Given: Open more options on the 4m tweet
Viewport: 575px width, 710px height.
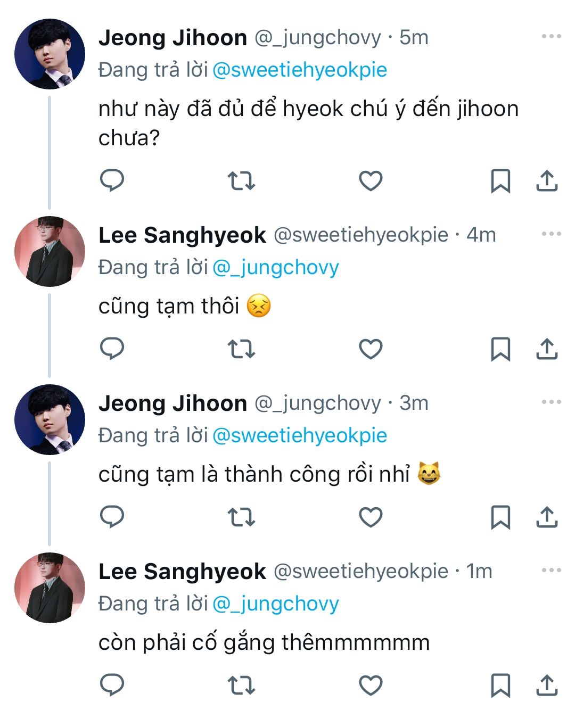Looking at the screenshot, I should point(551,234).
